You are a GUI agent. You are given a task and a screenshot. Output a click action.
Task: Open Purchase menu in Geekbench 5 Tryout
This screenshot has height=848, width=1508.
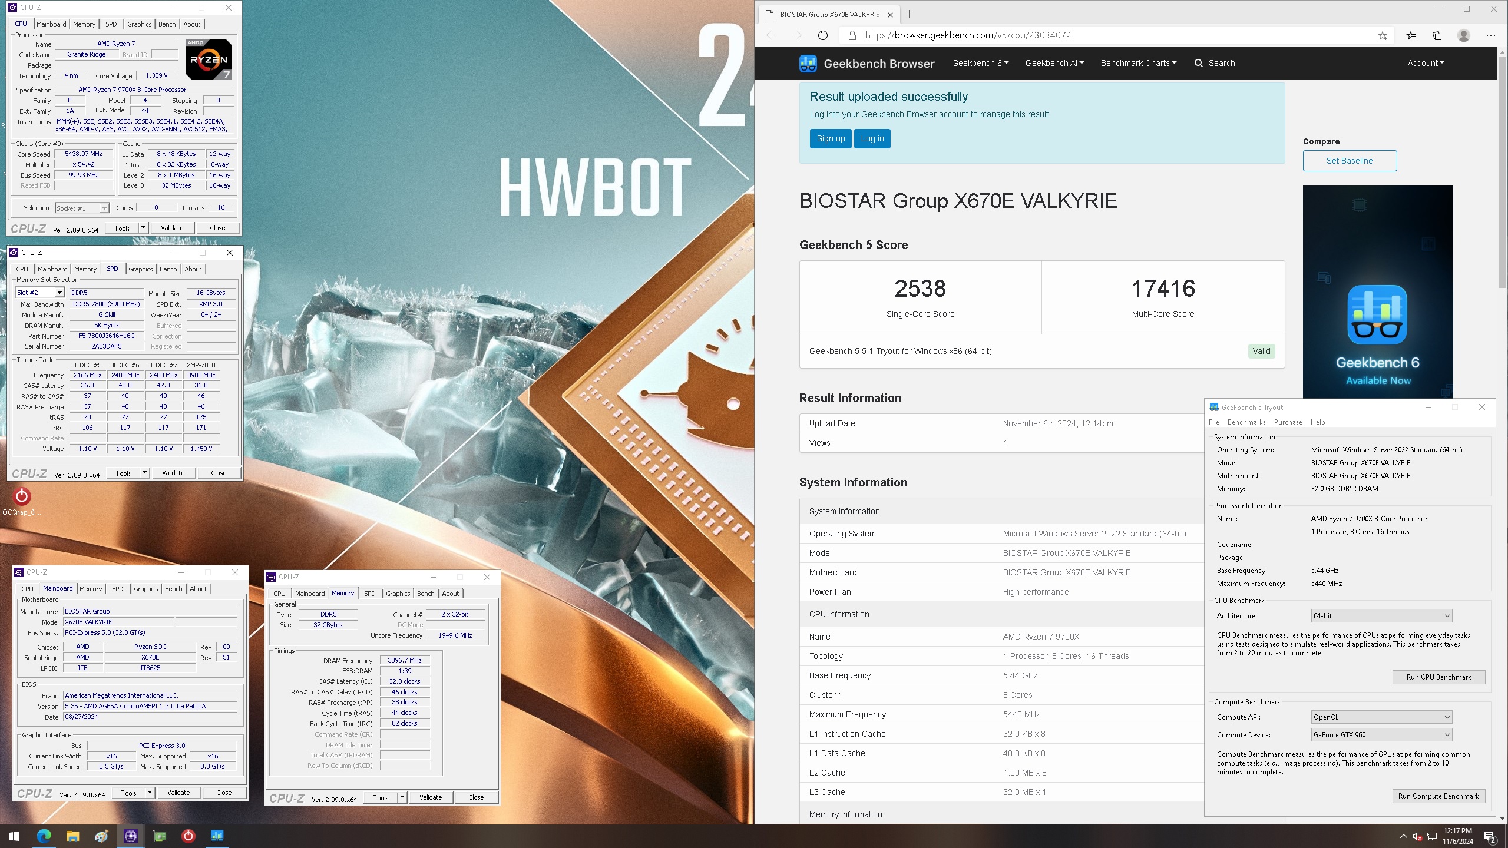1288,422
